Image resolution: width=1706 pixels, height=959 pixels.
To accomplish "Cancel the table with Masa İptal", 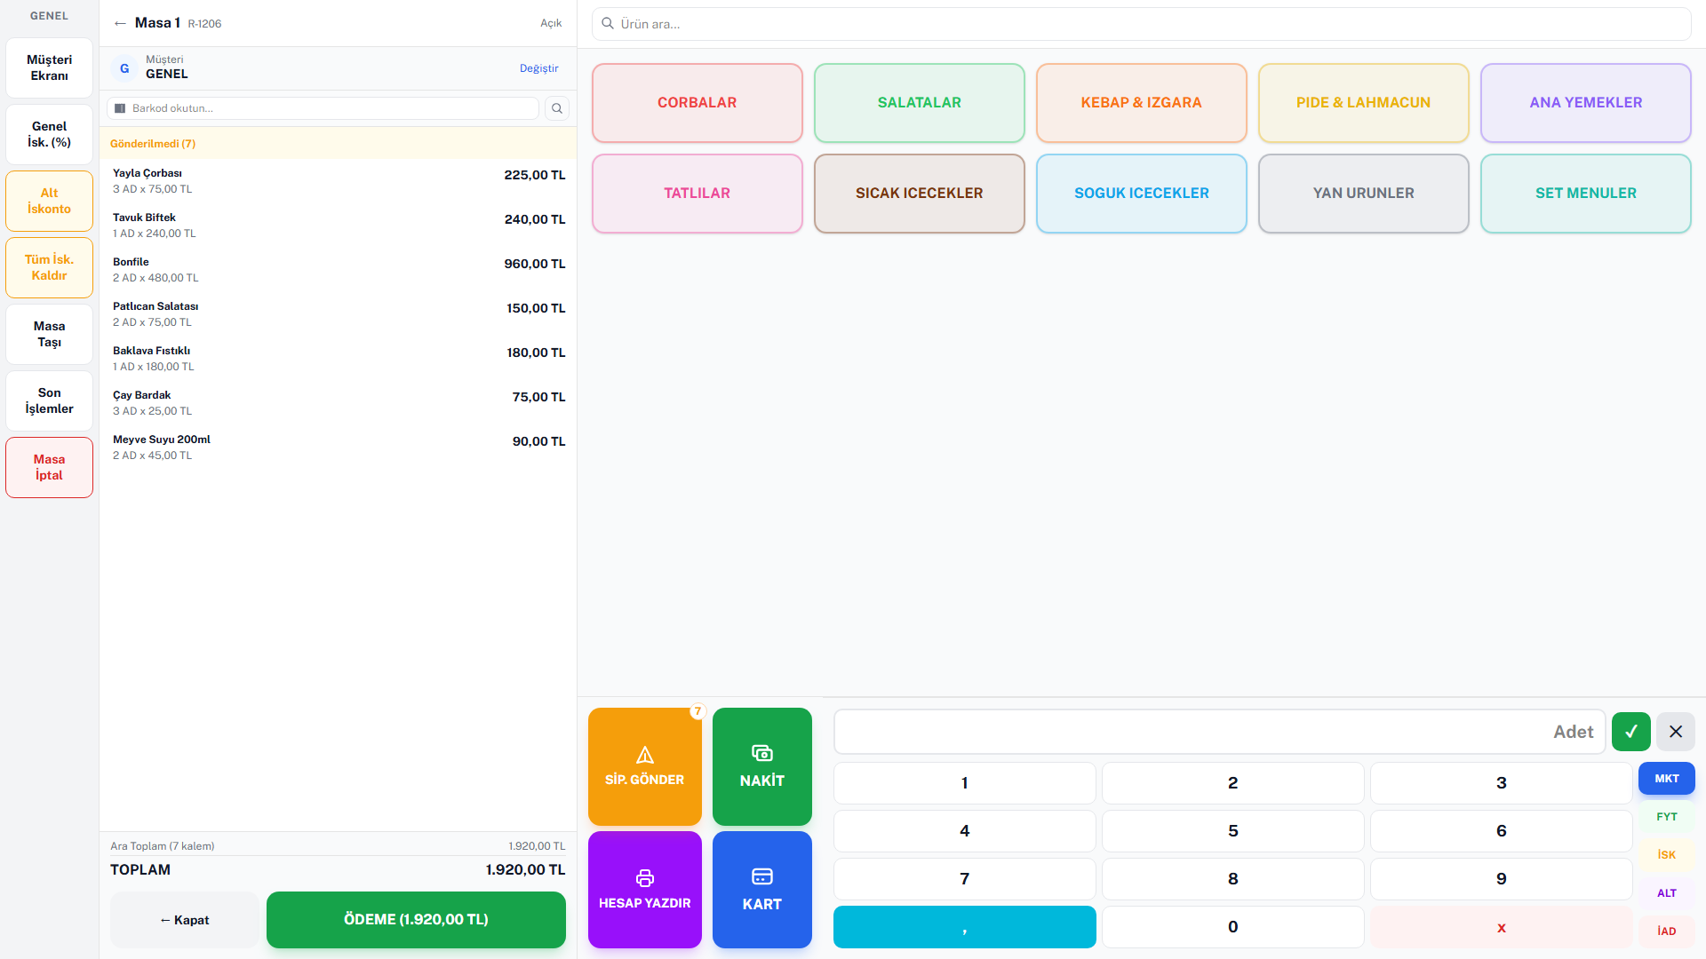I will [50, 467].
